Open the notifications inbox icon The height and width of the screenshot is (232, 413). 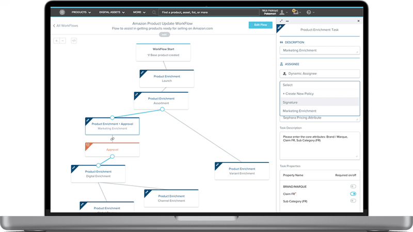295,12
